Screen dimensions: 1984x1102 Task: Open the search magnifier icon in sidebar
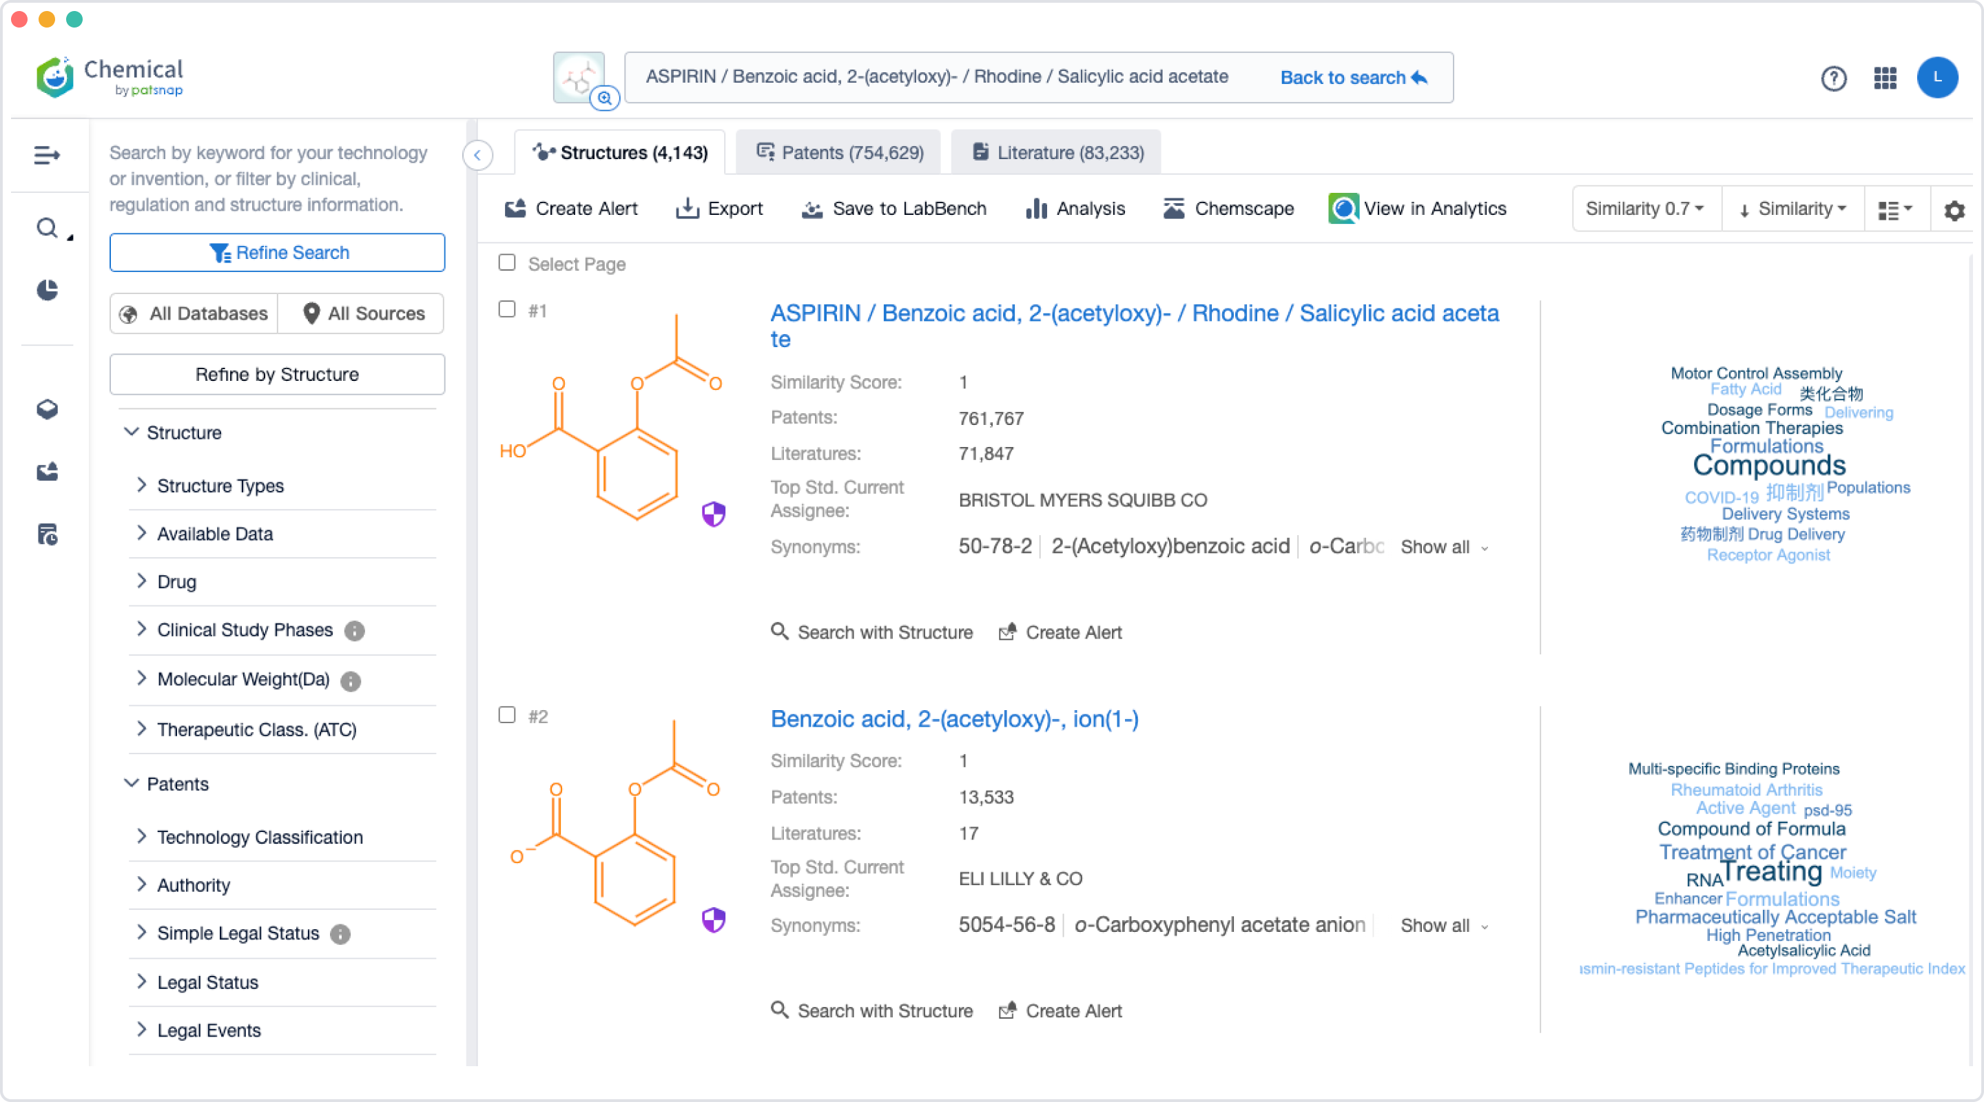coord(47,228)
